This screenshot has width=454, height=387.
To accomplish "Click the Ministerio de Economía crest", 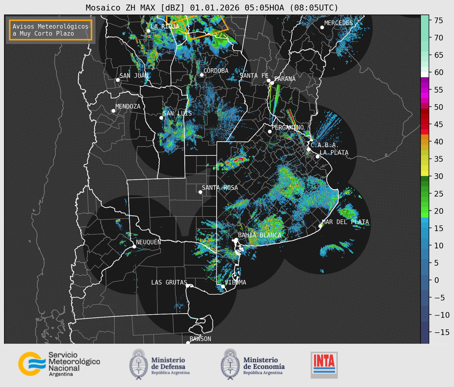I will click(230, 364).
